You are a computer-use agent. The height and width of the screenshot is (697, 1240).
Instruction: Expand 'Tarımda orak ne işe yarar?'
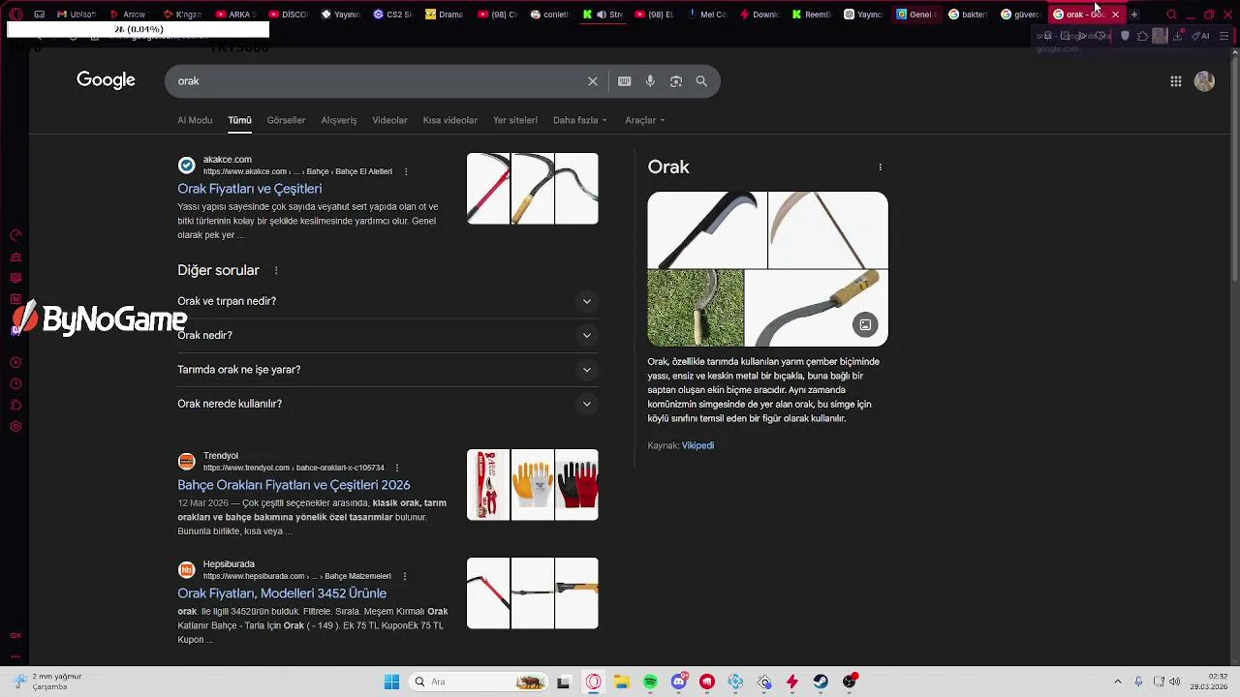coord(387,370)
